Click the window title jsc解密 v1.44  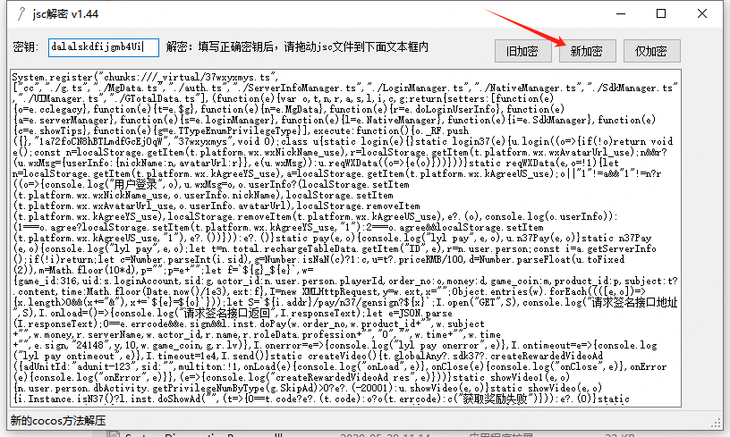(65, 14)
